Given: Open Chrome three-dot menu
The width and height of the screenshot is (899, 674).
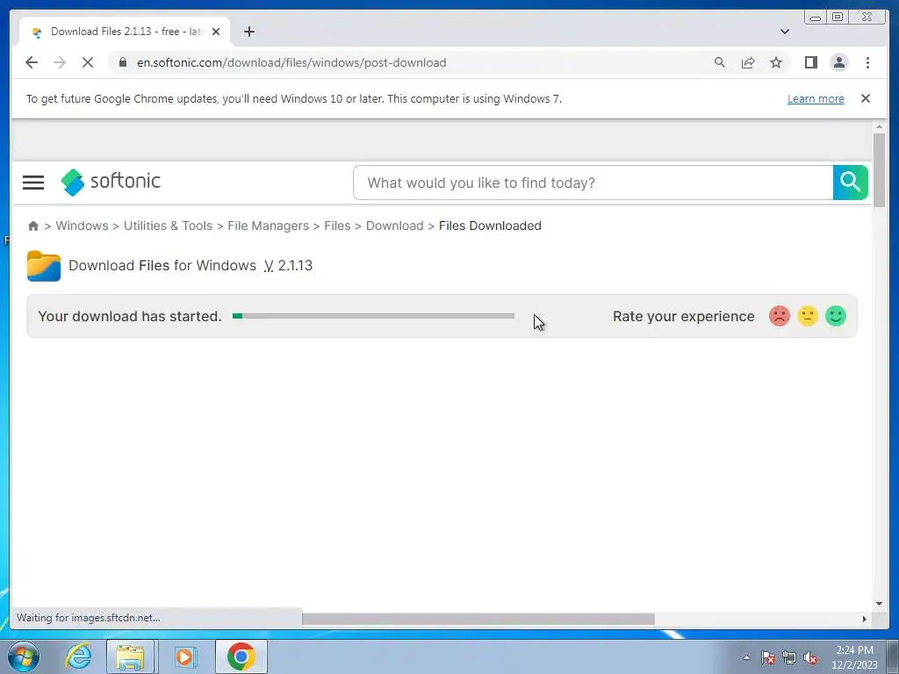Looking at the screenshot, I should pyautogui.click(x=867, y=62).
